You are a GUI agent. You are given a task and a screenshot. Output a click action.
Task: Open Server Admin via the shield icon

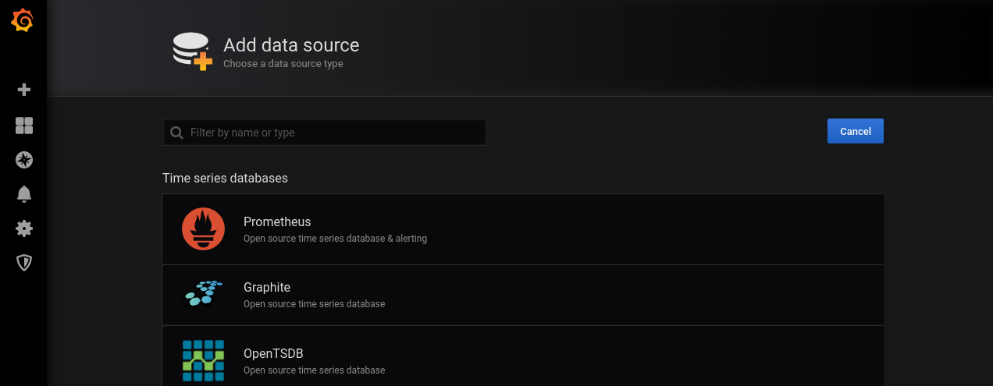tap(24, 263)
